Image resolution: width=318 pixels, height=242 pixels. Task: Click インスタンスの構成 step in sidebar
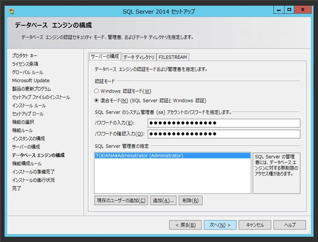click(x=29, y=139)
